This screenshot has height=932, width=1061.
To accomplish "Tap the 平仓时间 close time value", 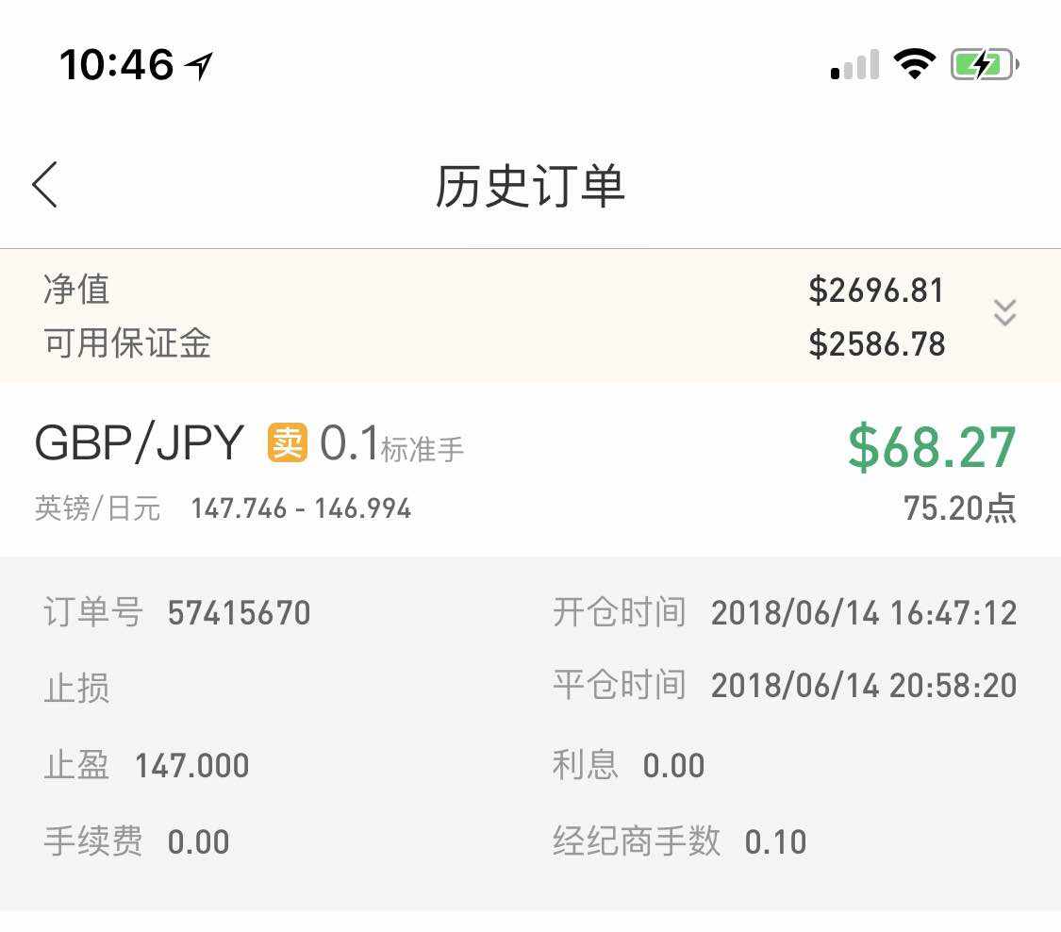I will (x=863, y=686).
